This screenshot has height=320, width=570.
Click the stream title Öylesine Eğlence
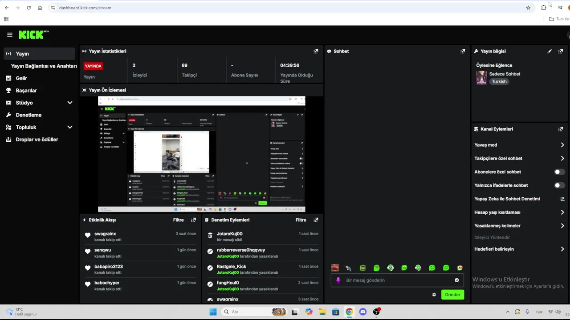[x=494, y=65]
